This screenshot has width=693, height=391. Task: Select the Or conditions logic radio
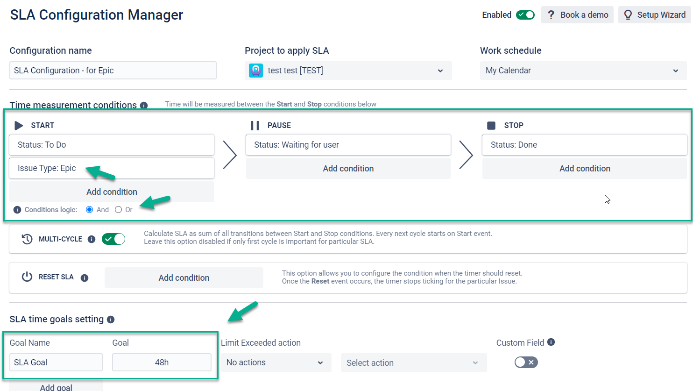(118, 210)
